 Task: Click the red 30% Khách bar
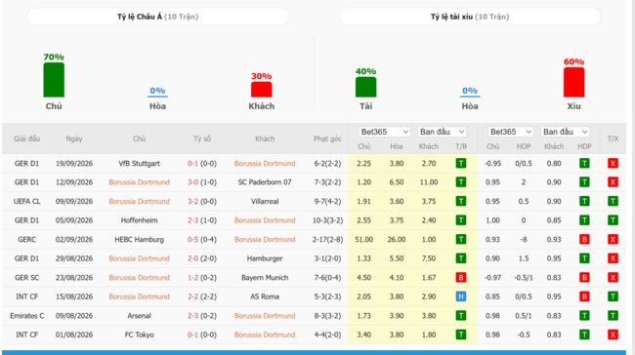coord(261,90)
